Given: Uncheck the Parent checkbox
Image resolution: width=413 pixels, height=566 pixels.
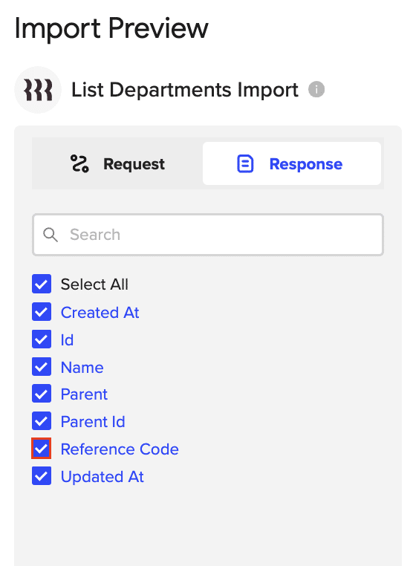Looking at the screenshot, I should pyautogui.click(x=42, y=394).
